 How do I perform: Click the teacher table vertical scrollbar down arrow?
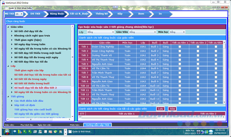click(224, 102)
